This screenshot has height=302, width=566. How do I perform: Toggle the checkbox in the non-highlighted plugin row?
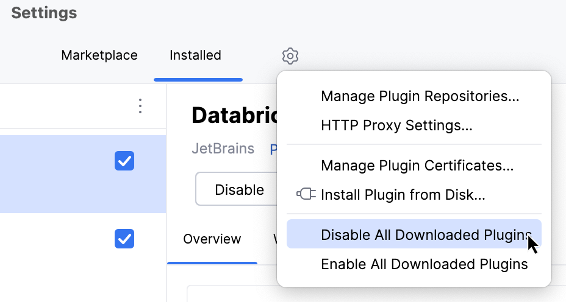click(124, 239)
